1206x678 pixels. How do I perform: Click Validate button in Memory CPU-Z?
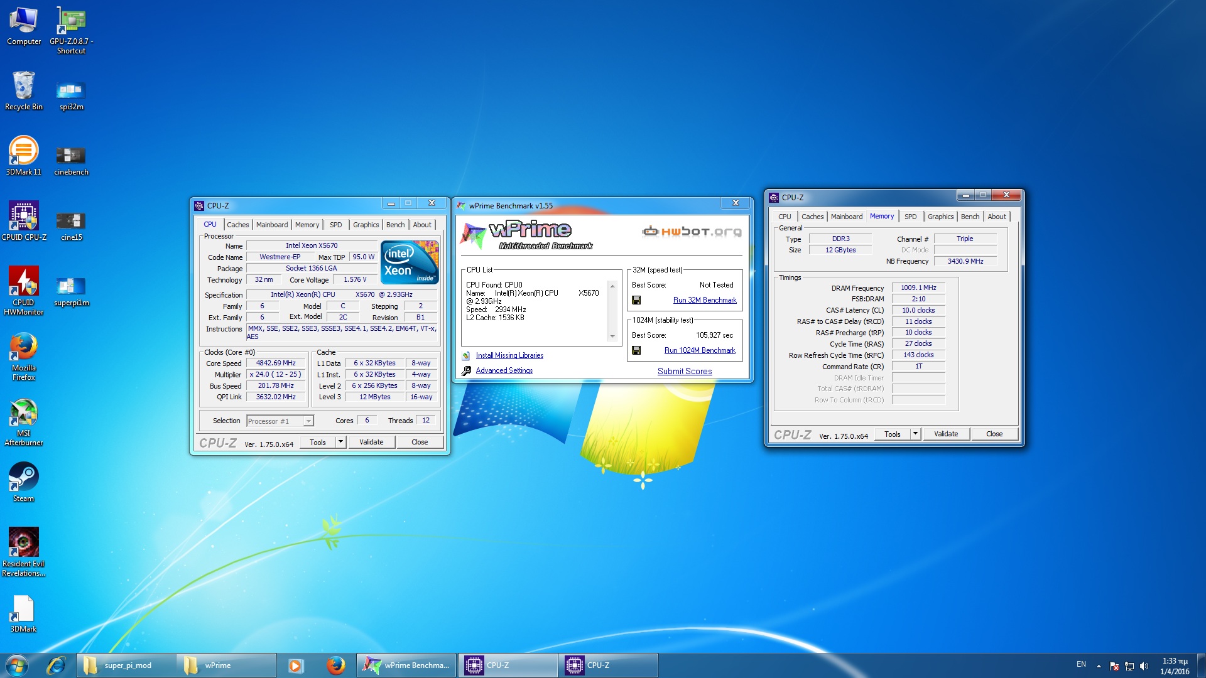[946, 434]
